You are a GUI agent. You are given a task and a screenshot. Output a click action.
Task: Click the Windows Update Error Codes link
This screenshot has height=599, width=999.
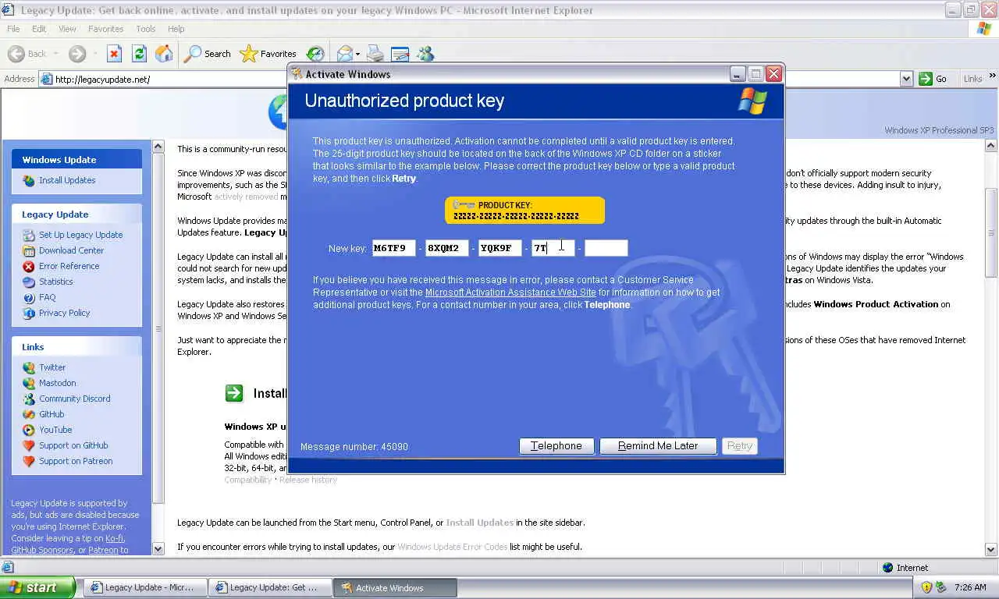point(452,547)
